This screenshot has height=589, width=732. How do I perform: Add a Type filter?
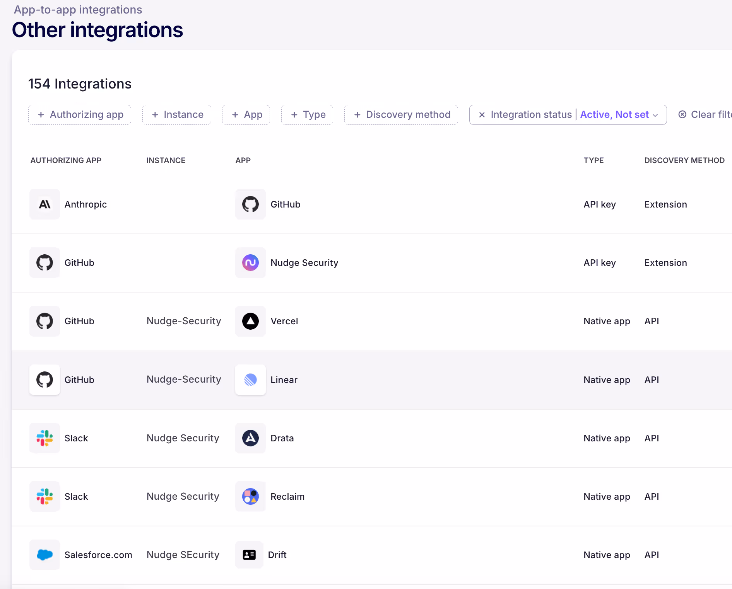click(x=307, y=115)
